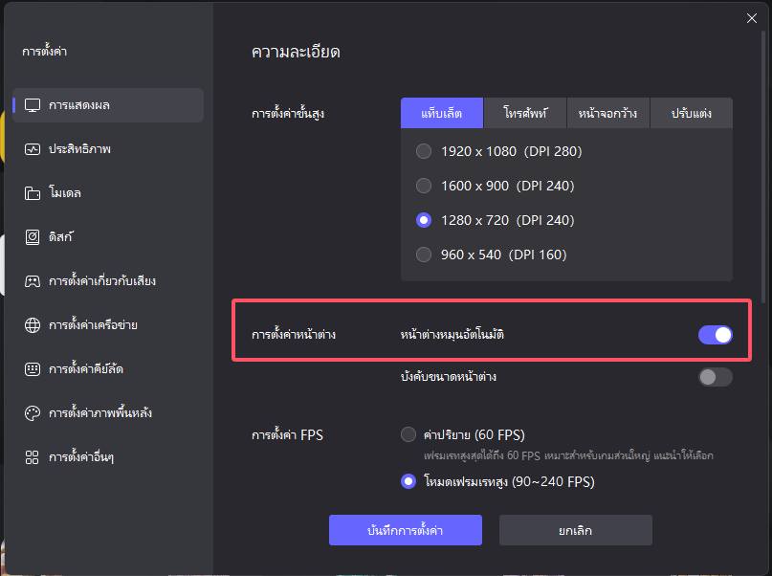Open the ดิสก์ disk settings icon

(33, 237)
